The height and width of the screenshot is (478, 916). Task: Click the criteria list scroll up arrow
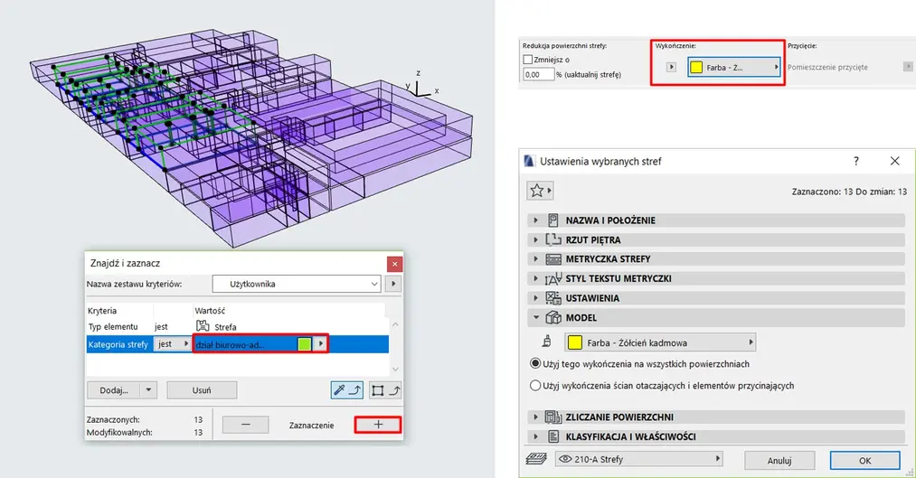click(x=395, y=323)
